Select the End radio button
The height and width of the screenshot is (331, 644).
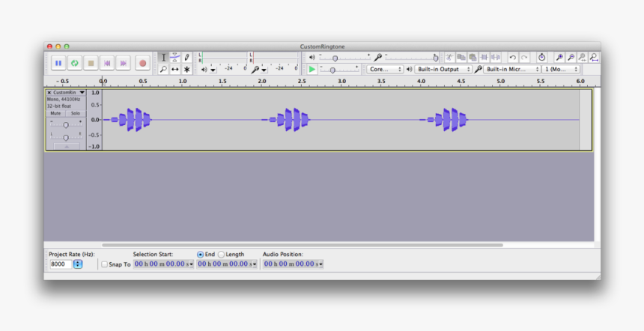[201, 255]
